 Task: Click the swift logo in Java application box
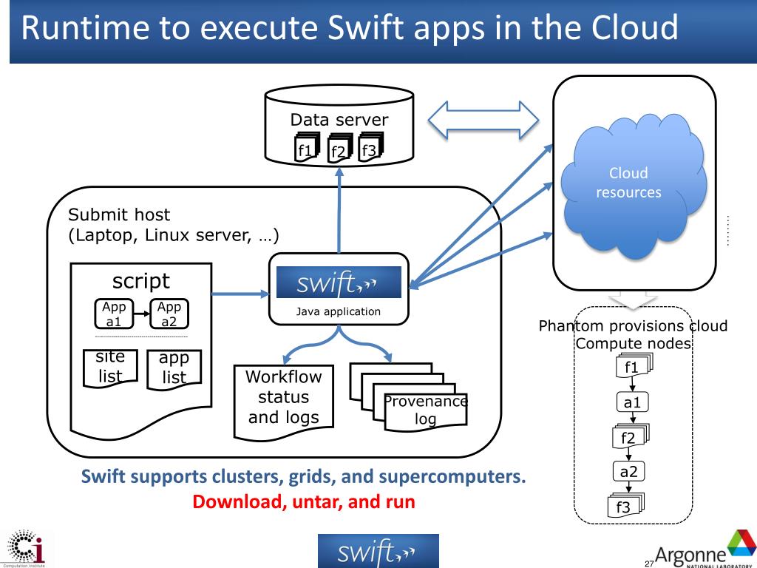(339, 282)
